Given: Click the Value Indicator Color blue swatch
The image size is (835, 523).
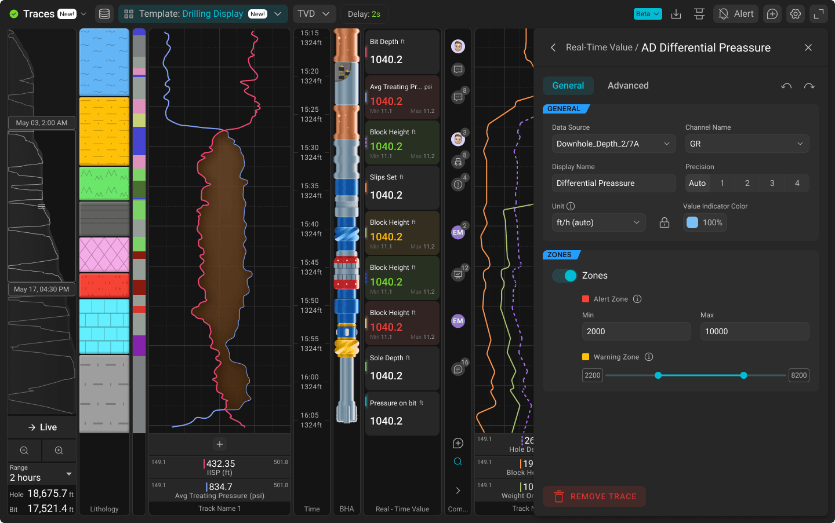Looking at the screenshot, I should coord(692,222).
